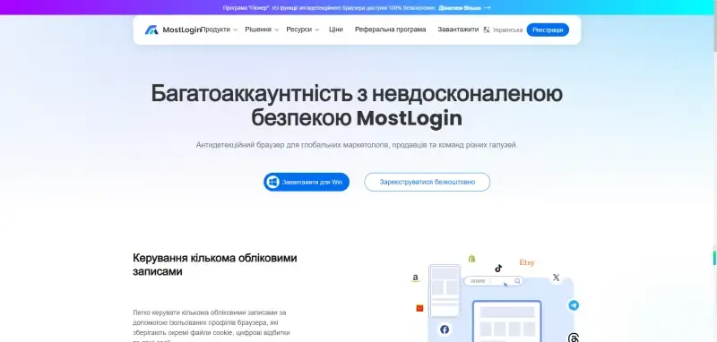The height and width of the screenshot is (342, 717).
Task: Click the Etsy logo
Action: click(x=527, y=262)
